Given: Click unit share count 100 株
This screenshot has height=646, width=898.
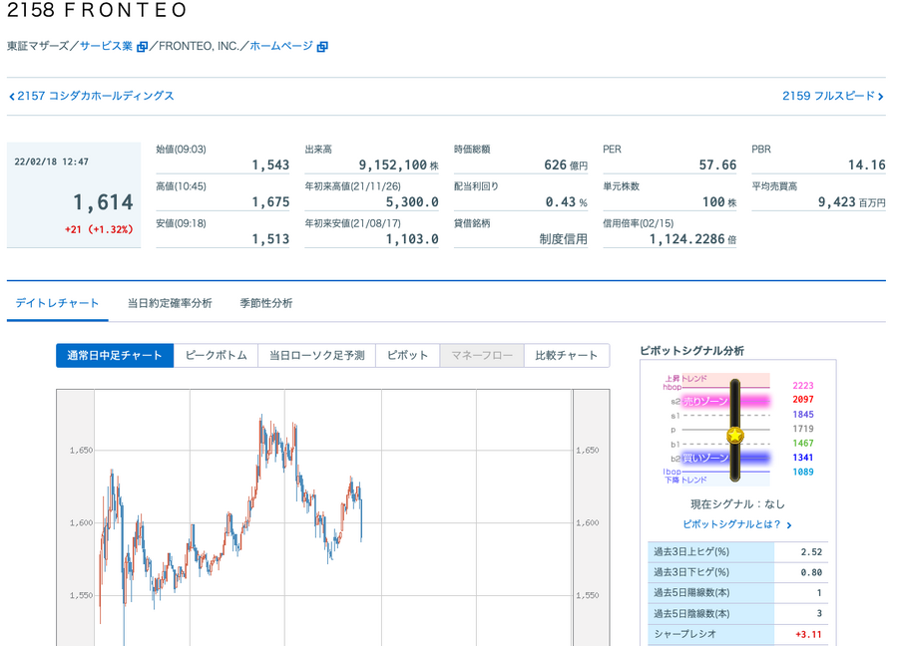Looking at the screenshot, I should point(719,202).
